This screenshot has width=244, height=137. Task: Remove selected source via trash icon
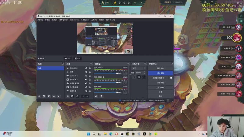click(x=72, y=96)
